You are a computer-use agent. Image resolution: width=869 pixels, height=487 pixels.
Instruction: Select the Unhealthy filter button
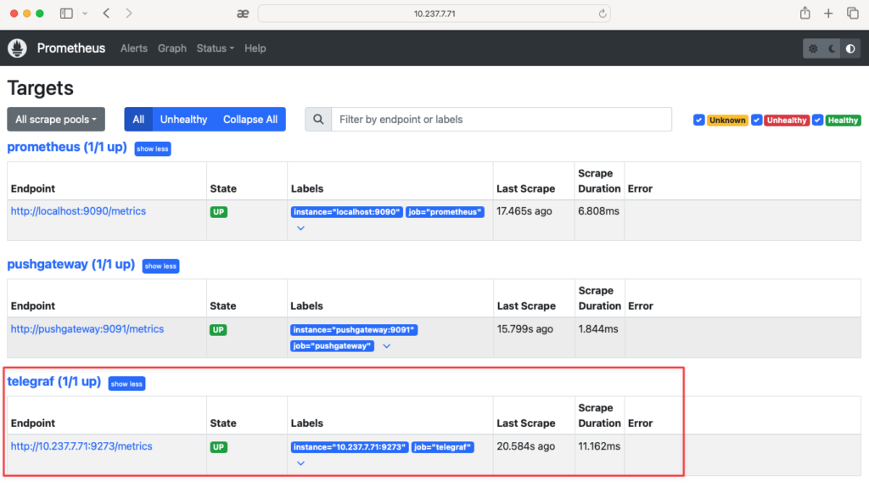[x=183, y=119]
